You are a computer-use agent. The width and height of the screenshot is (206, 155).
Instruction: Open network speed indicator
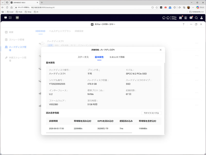[x=173, y=18]
